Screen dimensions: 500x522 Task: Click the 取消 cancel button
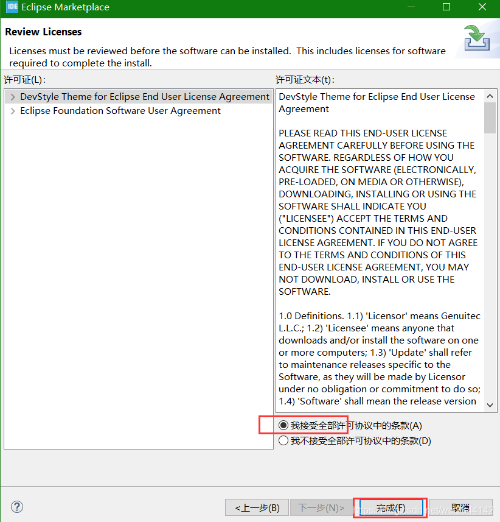[x=460, y=507]
